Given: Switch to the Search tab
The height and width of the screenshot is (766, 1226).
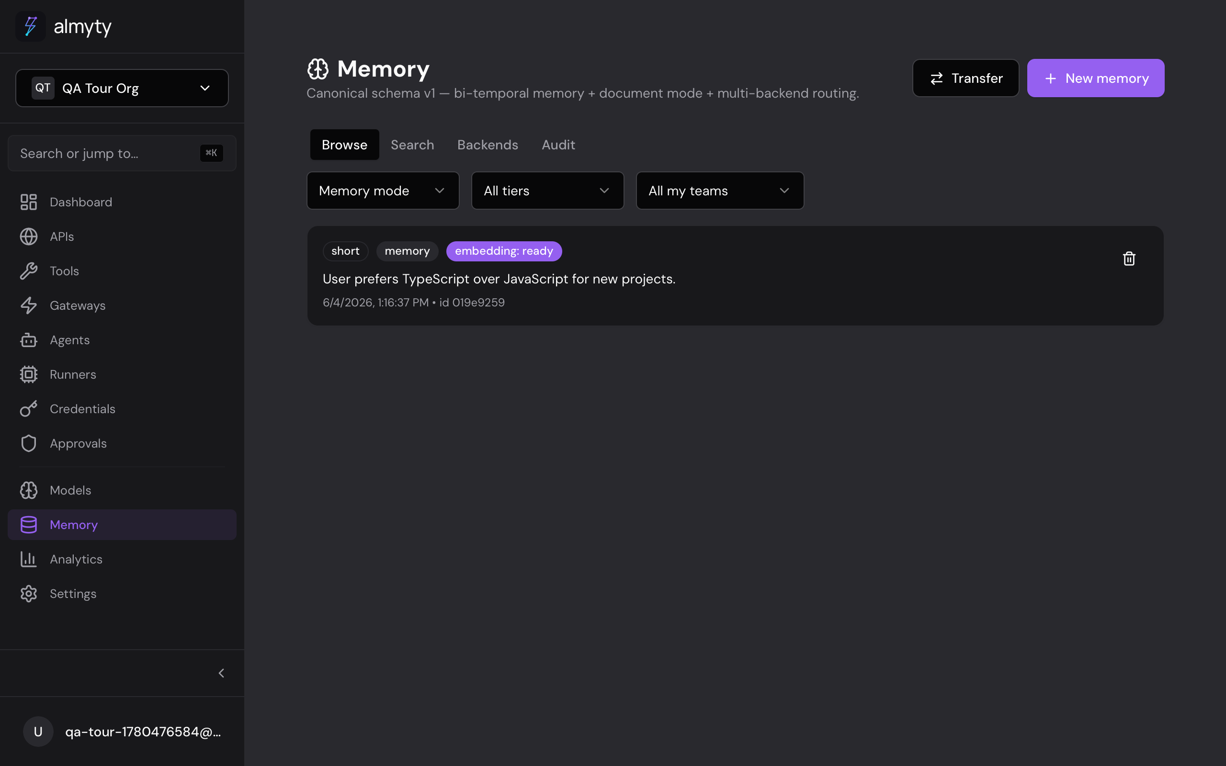Looking at the screenshot, I should tap(412, 145).
